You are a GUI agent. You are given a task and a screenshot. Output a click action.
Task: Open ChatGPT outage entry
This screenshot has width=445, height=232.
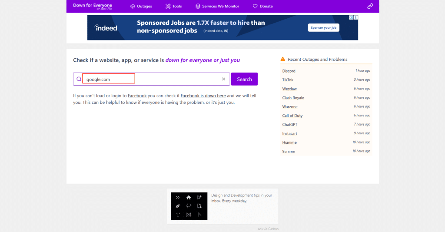click(x=326, y=125)
